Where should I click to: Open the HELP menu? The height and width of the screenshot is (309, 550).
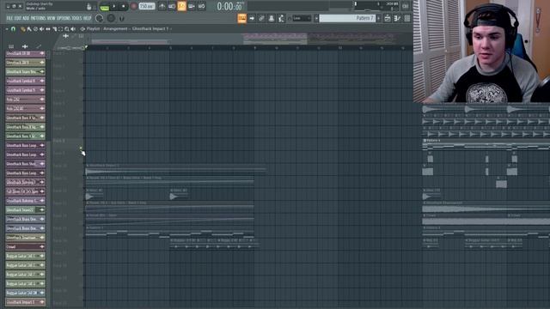pyautogui.click(x=88, y=18)
